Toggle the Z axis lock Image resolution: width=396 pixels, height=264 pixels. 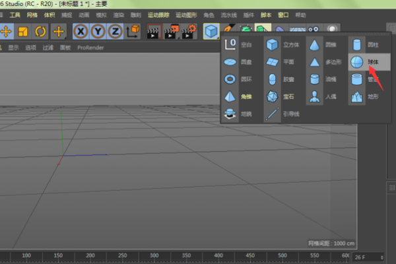tap(115, 31)
